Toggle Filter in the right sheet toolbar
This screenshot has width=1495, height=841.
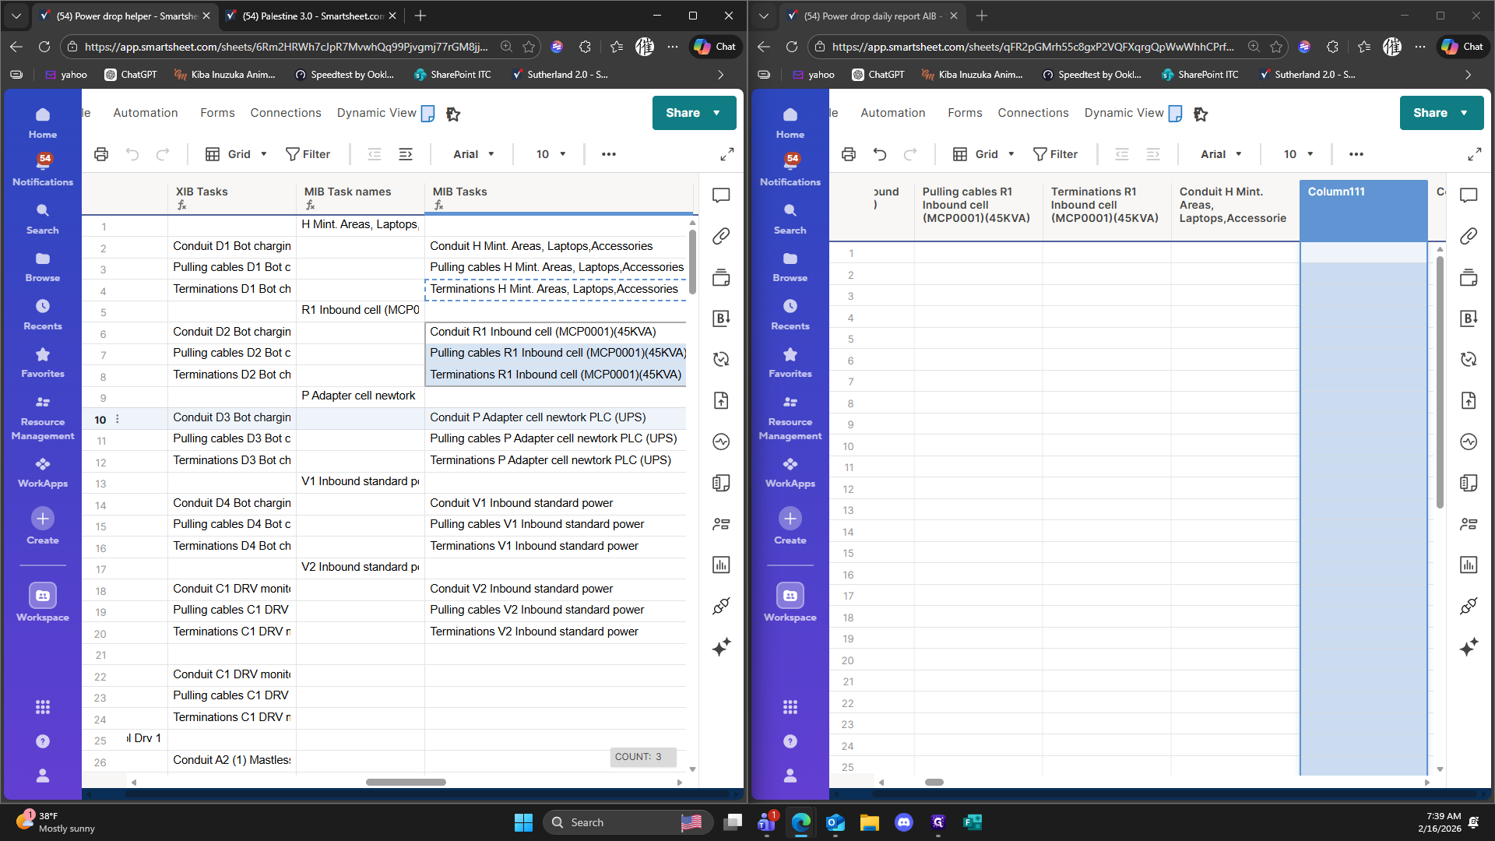pyautogui.click(x=1055, y=154)
